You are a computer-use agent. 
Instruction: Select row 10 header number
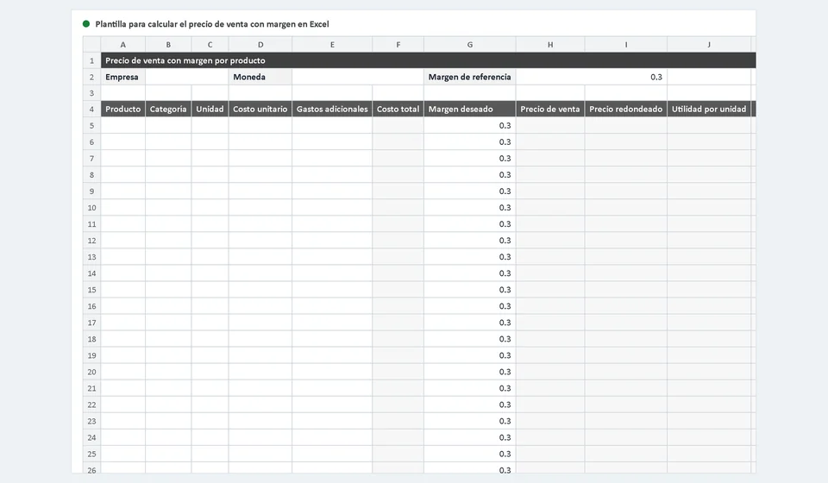pos(92,208)
